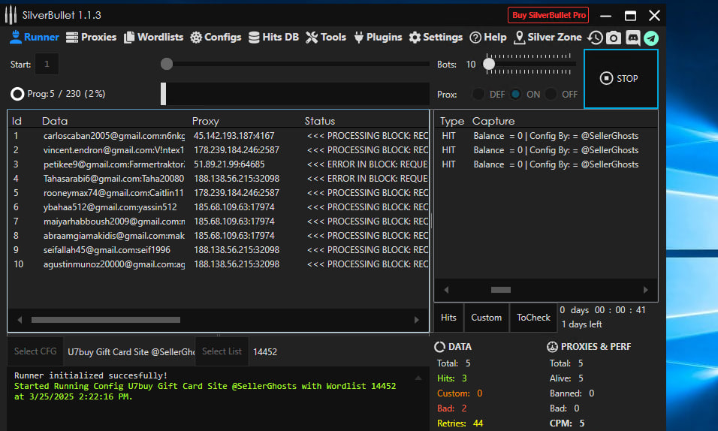Select the ON proxy mode radio button
Screen dimensions: 718x431
(x=515, y=95)
